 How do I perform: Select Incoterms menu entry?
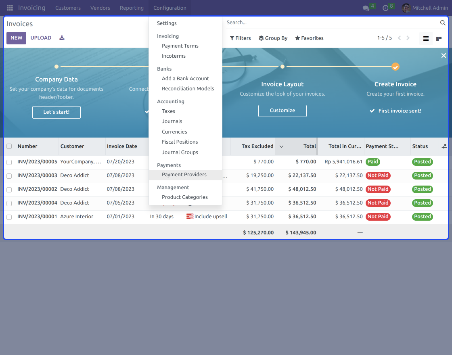[x=174, y=56]
